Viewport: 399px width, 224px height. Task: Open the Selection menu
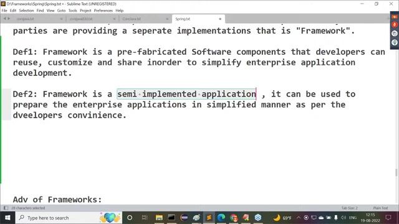click(x=26, y=11)
